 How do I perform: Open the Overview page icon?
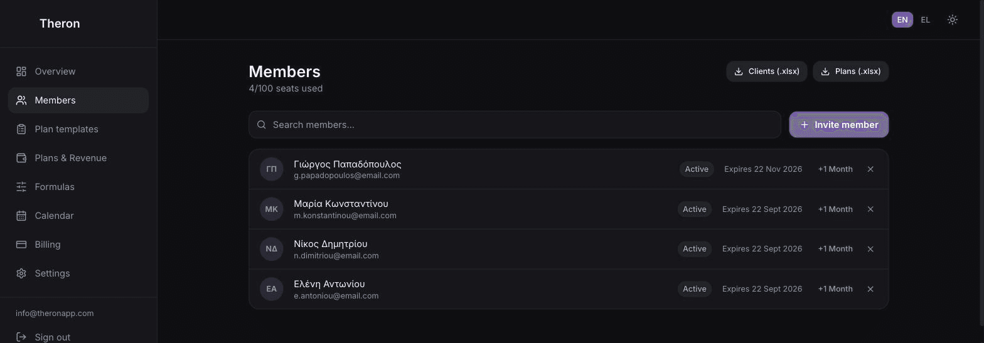click(21, 71)
